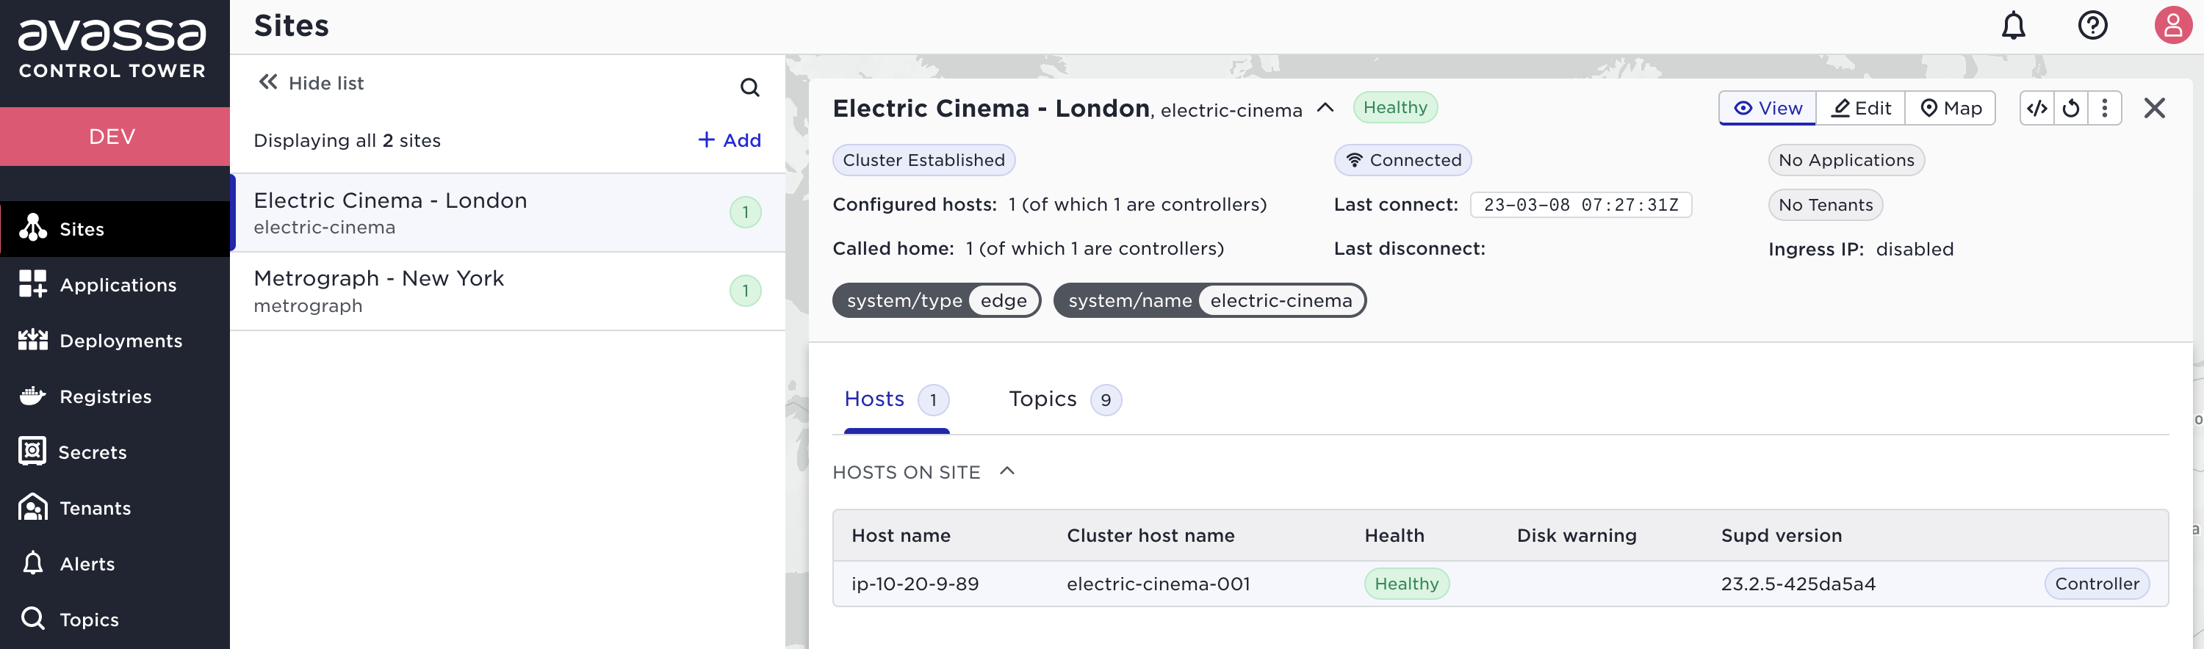Open the Hosts tab
Image resolution: width=2204 pixels, height=649 pixels.
click(x=896, y=399)
